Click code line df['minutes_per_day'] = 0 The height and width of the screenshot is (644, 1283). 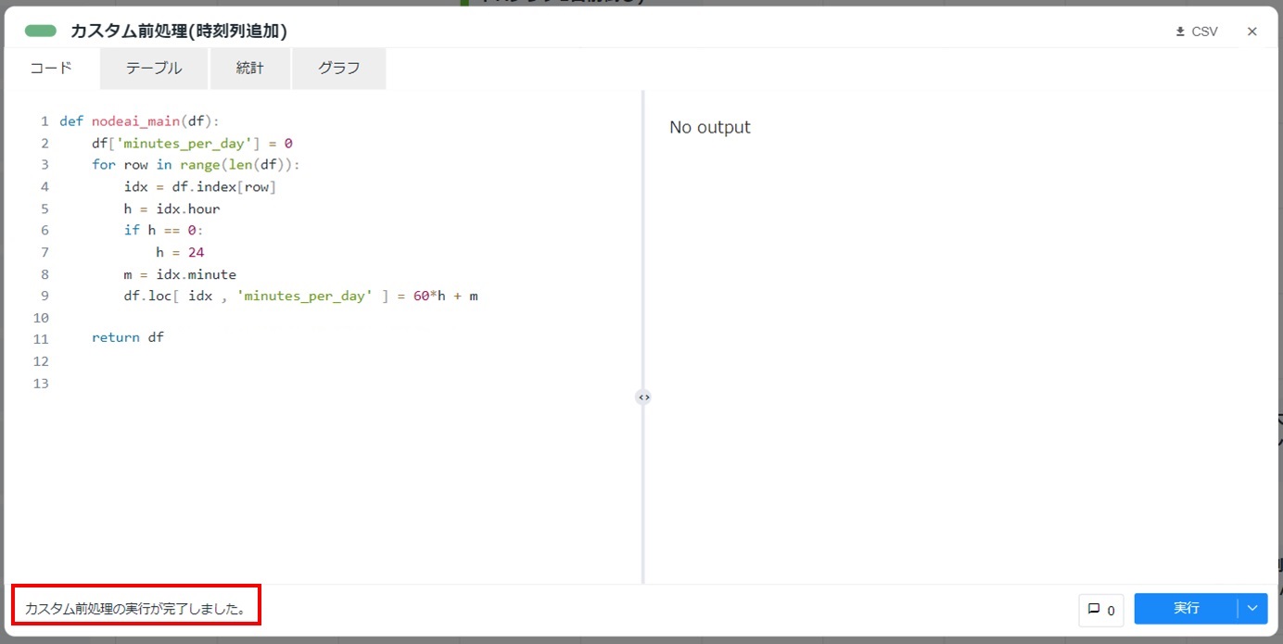click(x=192, y=144)
